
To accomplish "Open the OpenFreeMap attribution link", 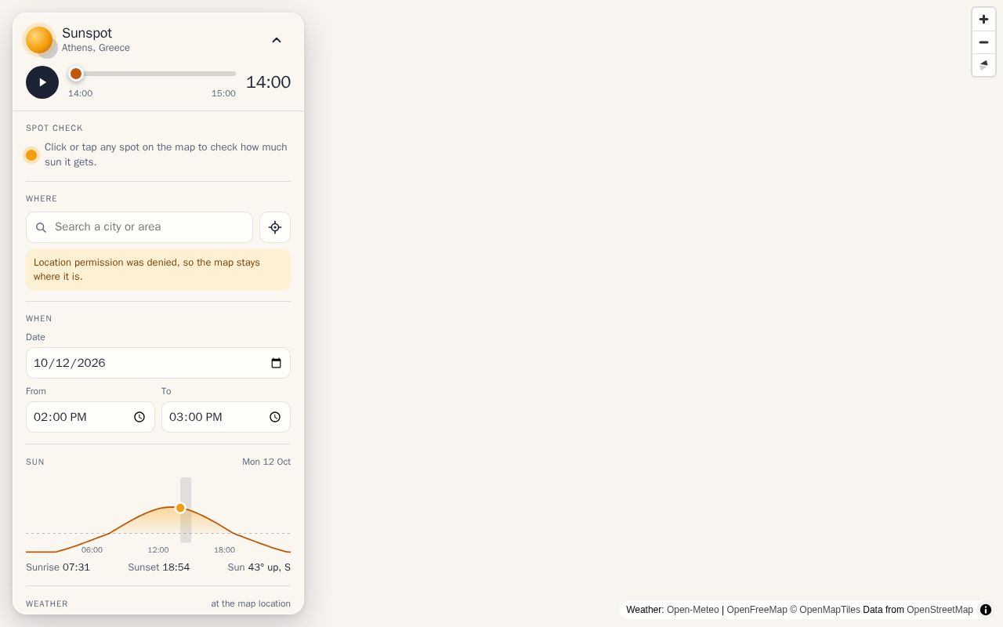I will coord(757,610).
